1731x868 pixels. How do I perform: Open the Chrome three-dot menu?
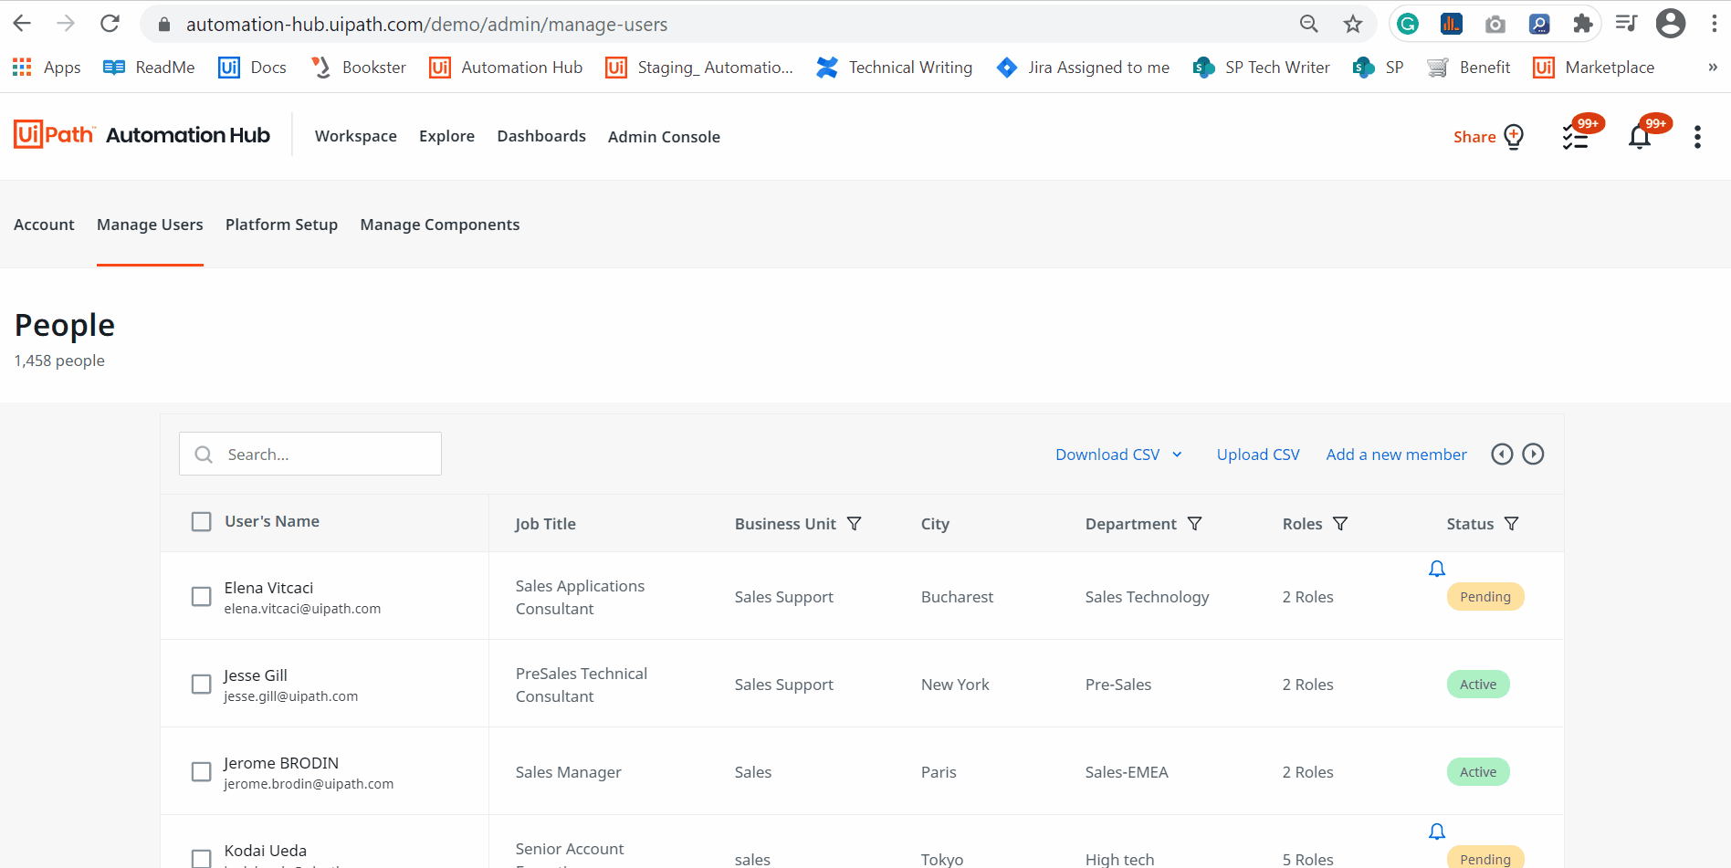pos(1715,24)
